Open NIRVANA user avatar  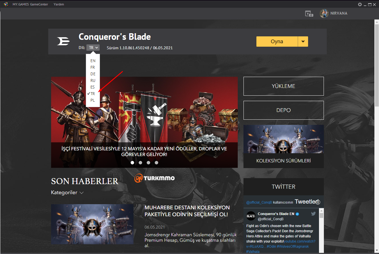pos(324,13)
